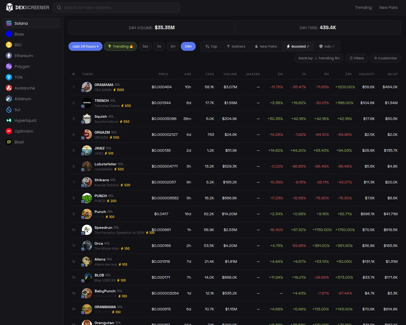
Task: Select the Sui chain icon
Action: pyautogui.click(x=9, y=109)
